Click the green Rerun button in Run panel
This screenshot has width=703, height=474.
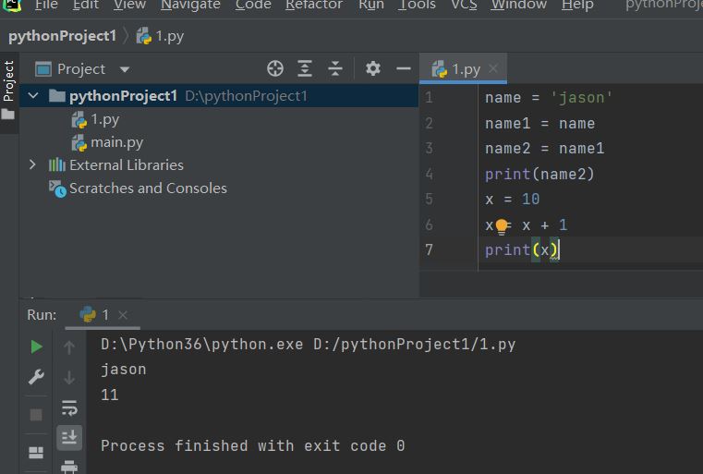click(36, 346)
